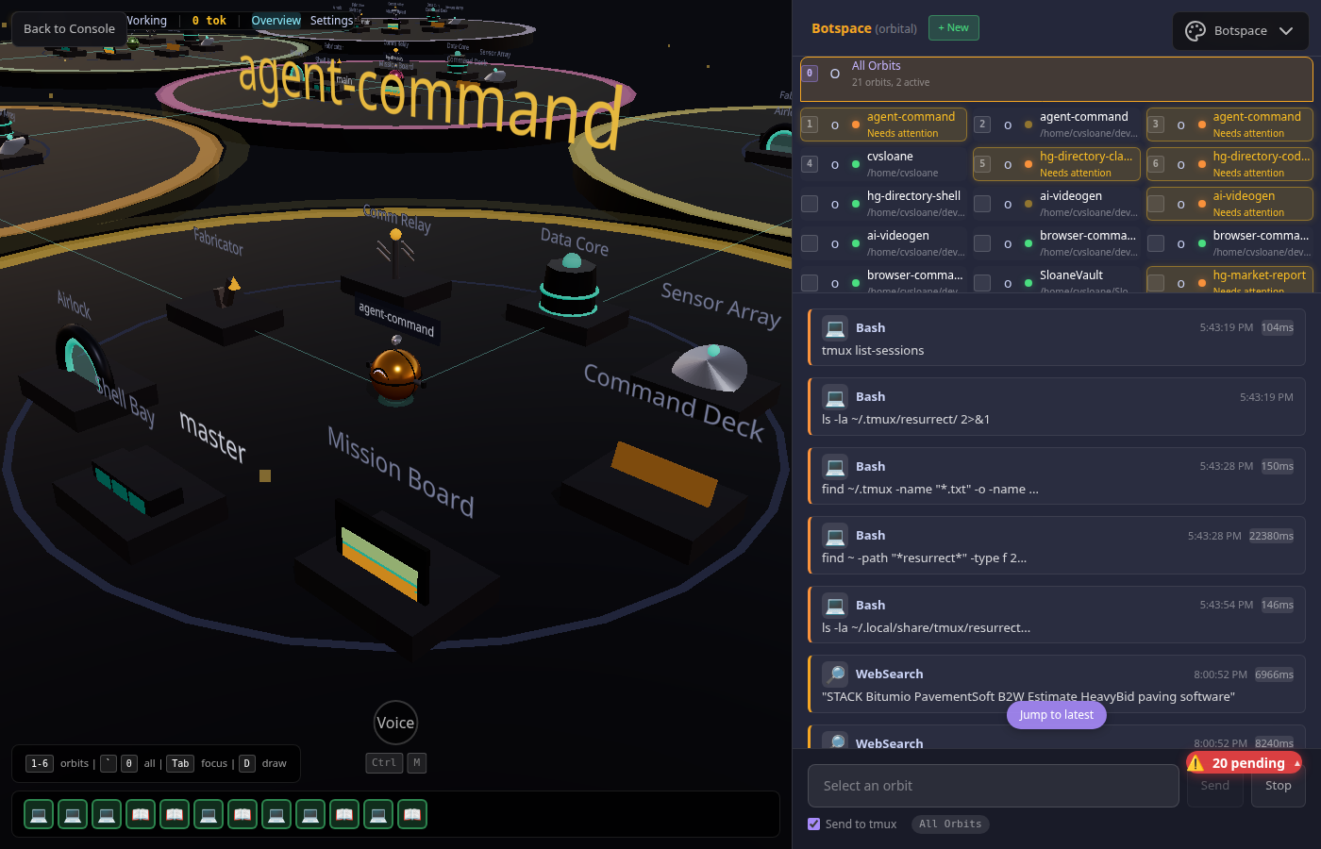Toggle the Send to tmux checkbox
The width and height of the screenshot is (1321, 849).
point(813,824)
